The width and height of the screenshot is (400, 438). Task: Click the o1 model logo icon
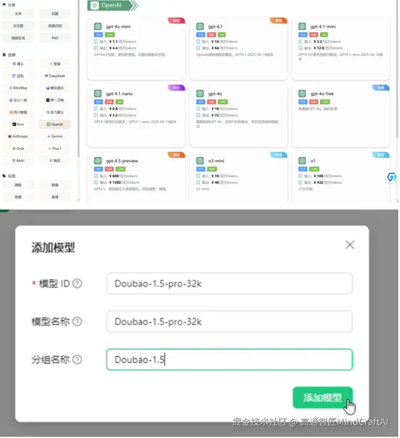[302, 161]
